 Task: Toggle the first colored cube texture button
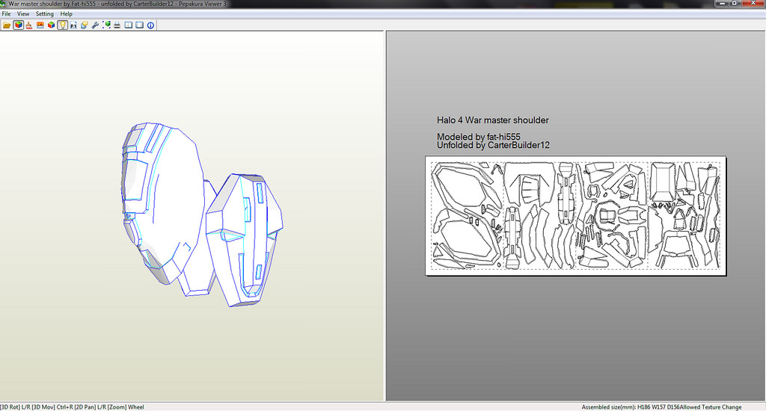18,25
